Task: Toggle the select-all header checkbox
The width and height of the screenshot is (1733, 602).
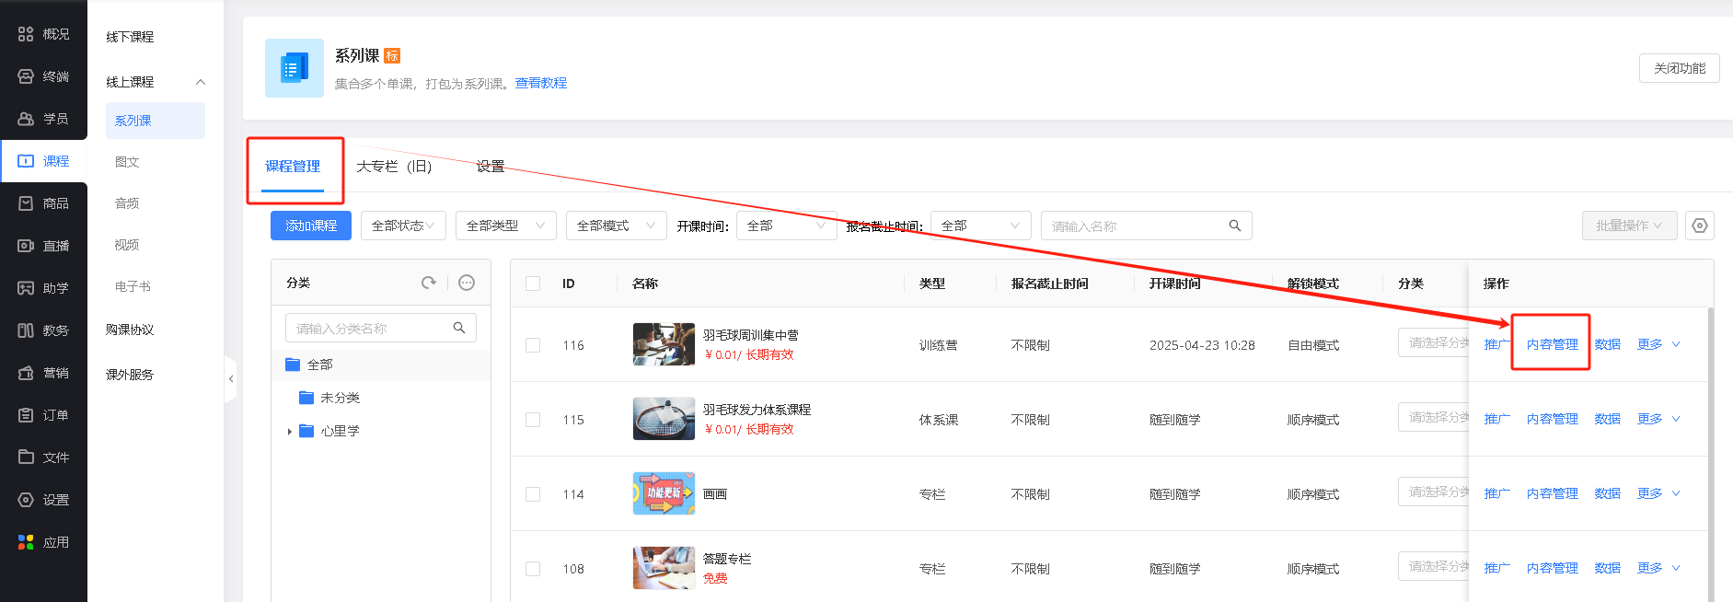Action: point(533,284)
